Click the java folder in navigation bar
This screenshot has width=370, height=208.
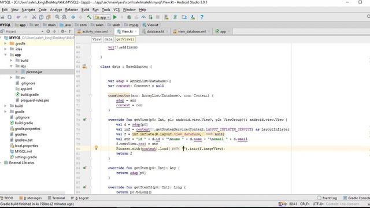click(x=65, y=25)
